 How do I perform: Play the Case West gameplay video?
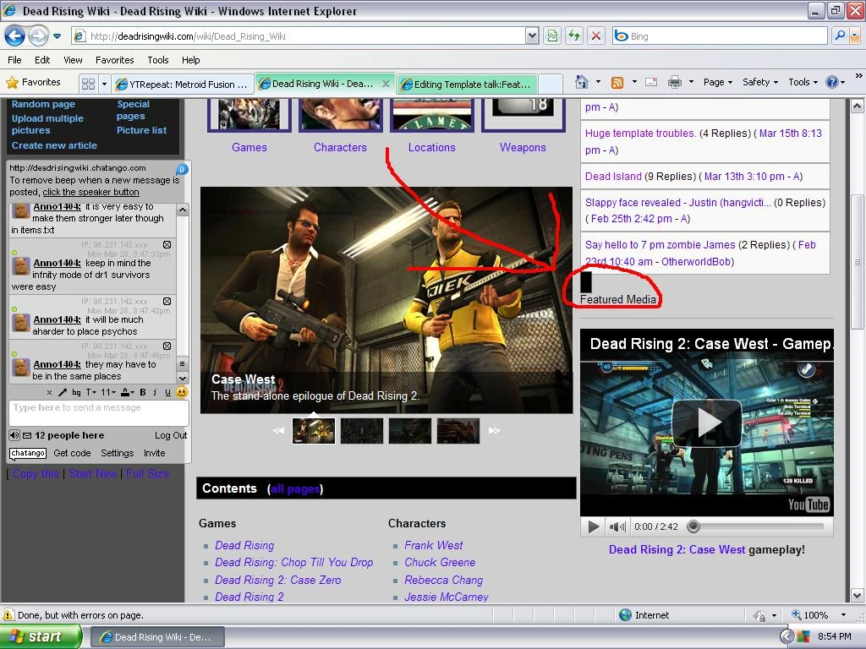pyautogui.click(x=706, y=423)
